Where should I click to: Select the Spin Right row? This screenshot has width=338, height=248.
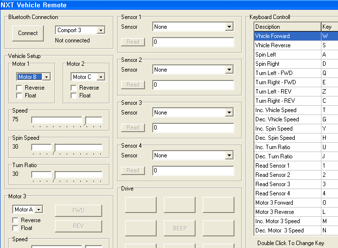click(296, 64)
